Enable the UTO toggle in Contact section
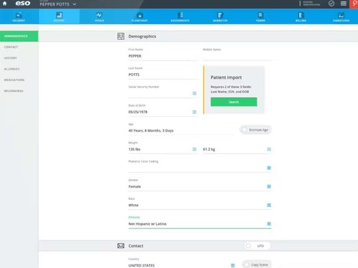358x268 pixels. [x=249, y=246]
